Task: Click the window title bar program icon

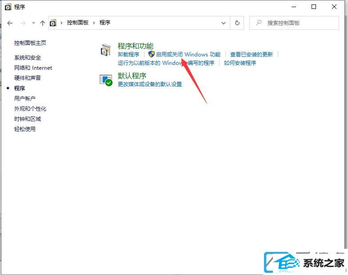Action: pos(8,7)
